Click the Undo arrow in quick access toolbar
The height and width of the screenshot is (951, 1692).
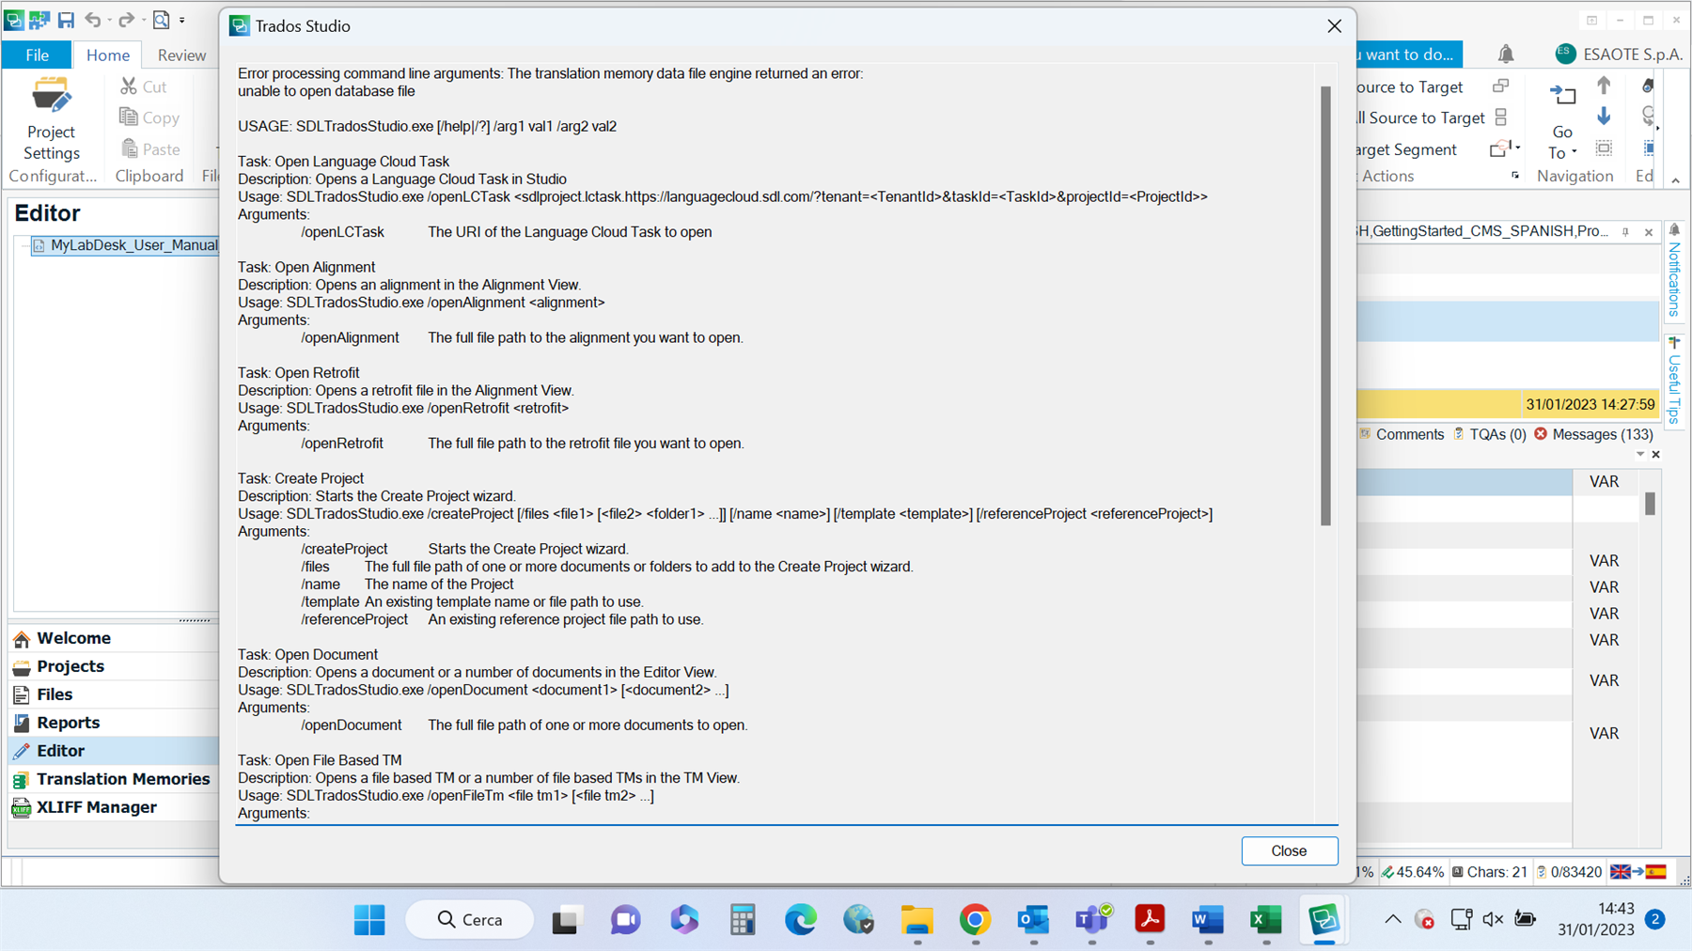pos(92,20)
